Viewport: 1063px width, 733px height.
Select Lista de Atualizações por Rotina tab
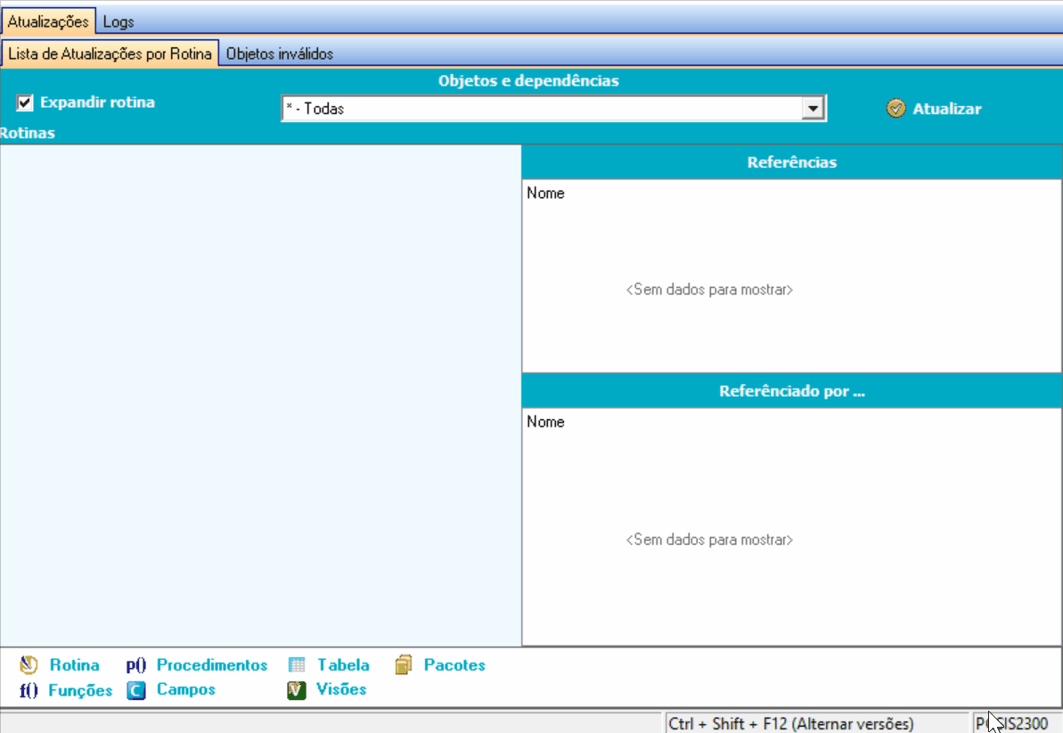coord(110,54)
